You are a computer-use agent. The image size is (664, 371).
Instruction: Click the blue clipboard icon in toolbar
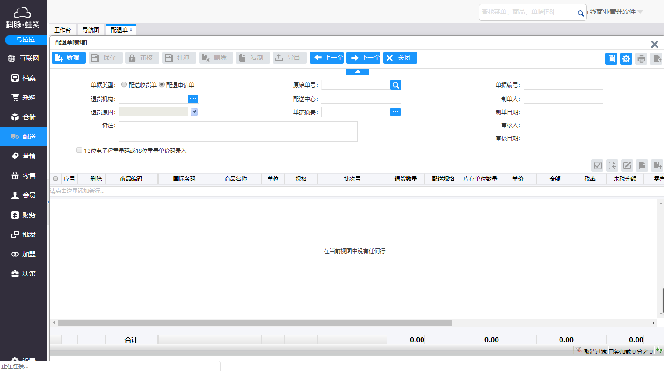point(611,59)
